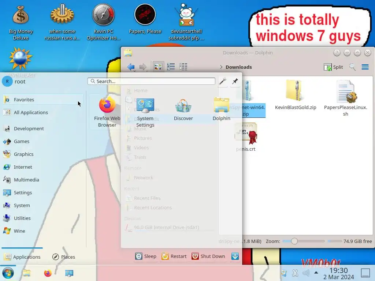
Task: Go back in Dolphin
Action: (131, 67)
